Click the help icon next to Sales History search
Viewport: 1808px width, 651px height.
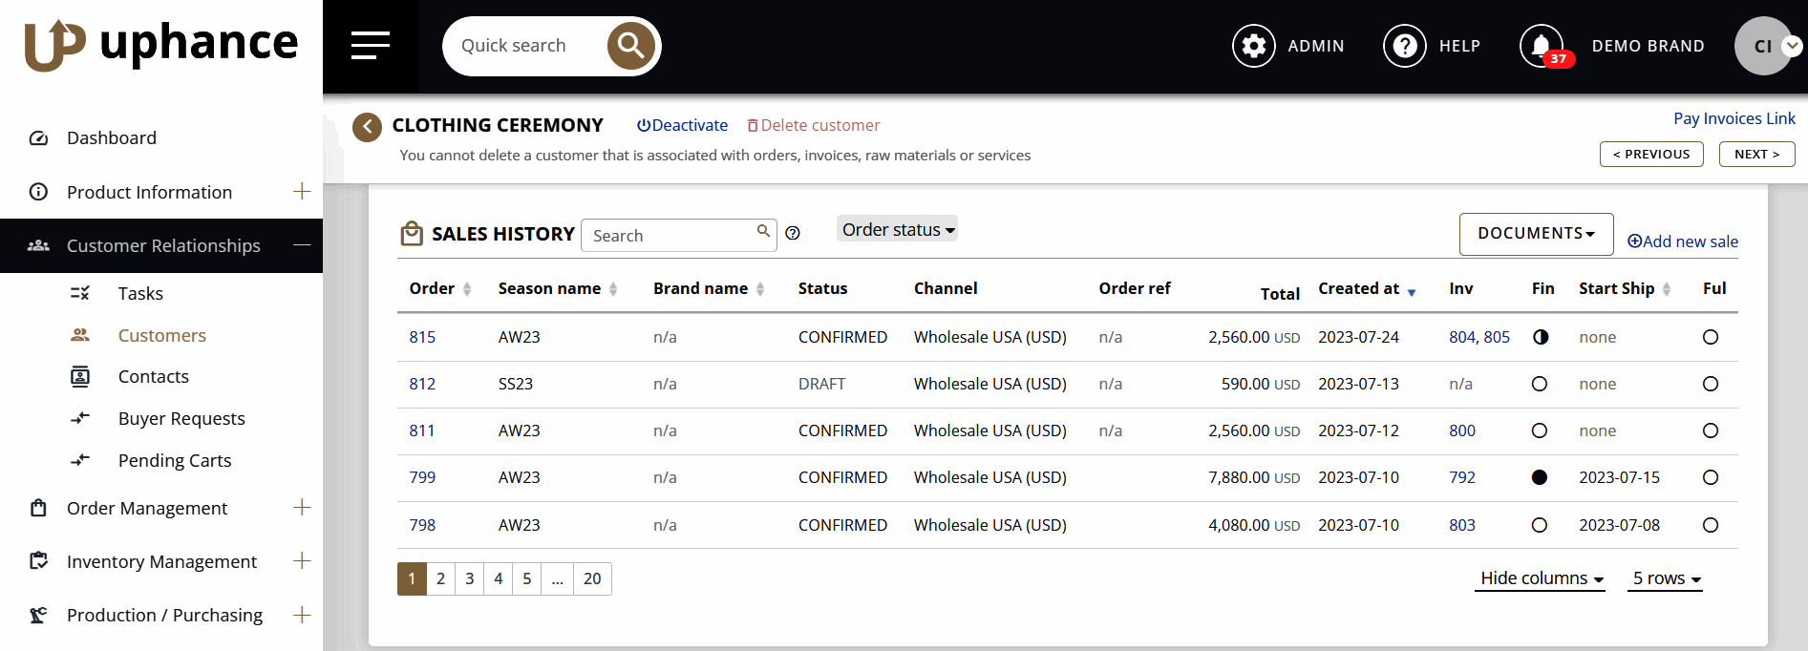click(x=793, y=233)
